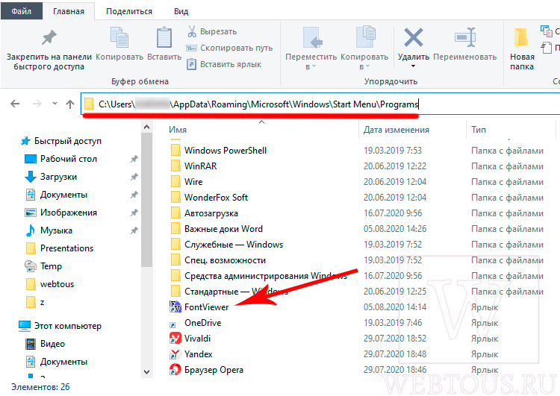Click the Delete (Удалить) red X icon
This screenshot has width=560, height=396.
coord(414,37)
